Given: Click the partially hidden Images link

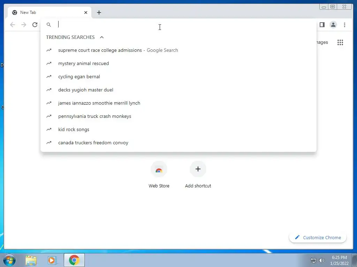Looking at the screenshot, I should [x=322, y=42].
